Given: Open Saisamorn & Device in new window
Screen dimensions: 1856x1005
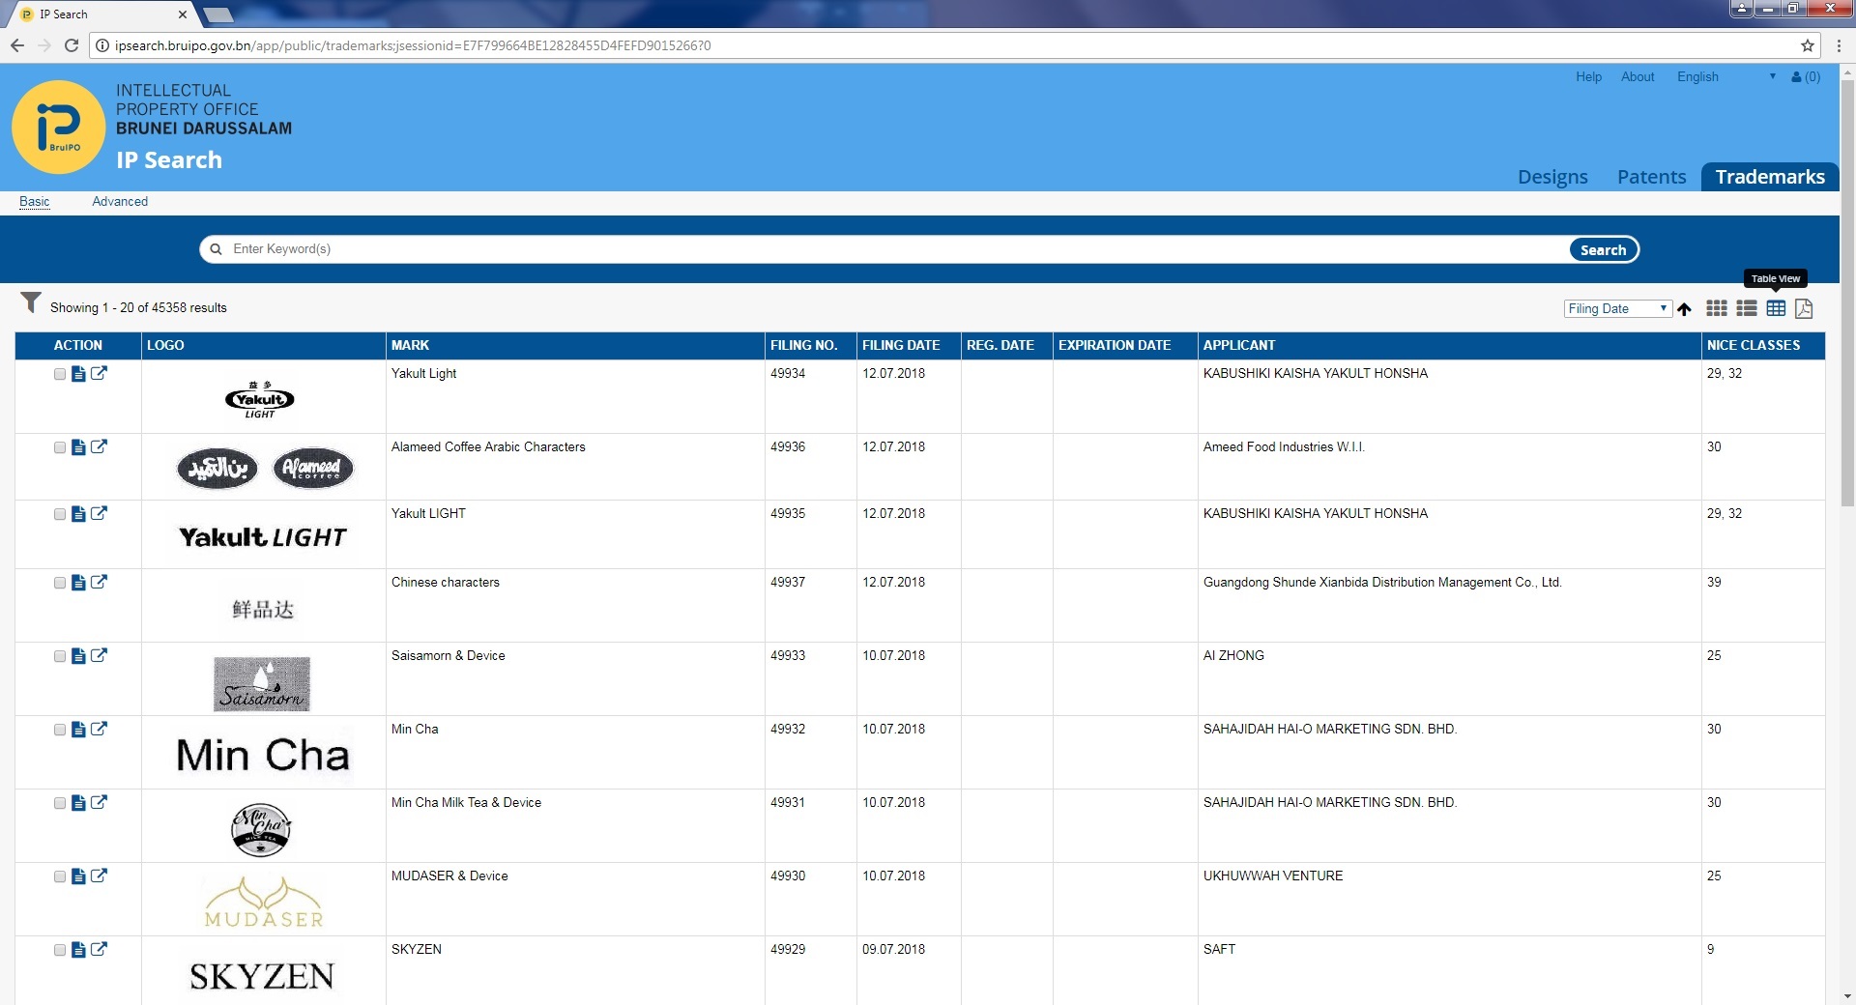Looking at the screenshot, I should (99, 655).
